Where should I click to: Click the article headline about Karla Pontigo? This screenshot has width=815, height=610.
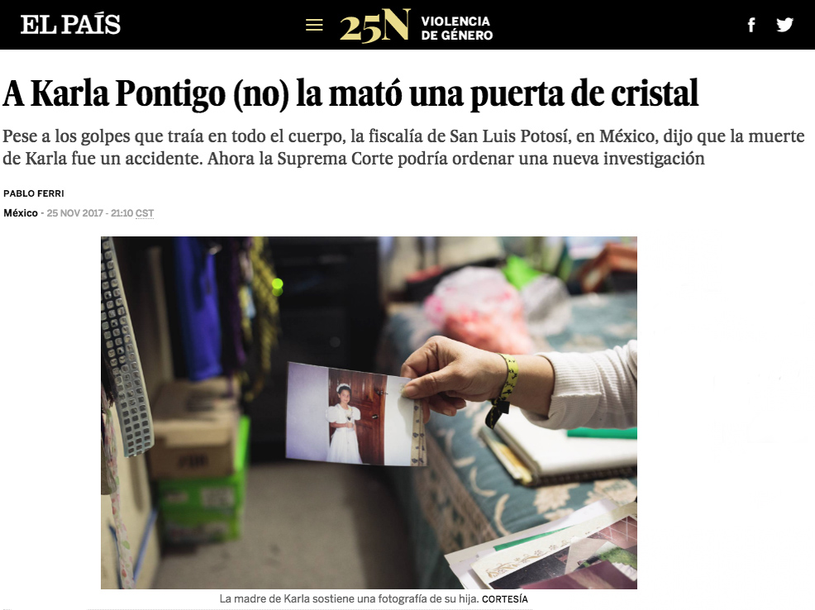click(350, 94)
